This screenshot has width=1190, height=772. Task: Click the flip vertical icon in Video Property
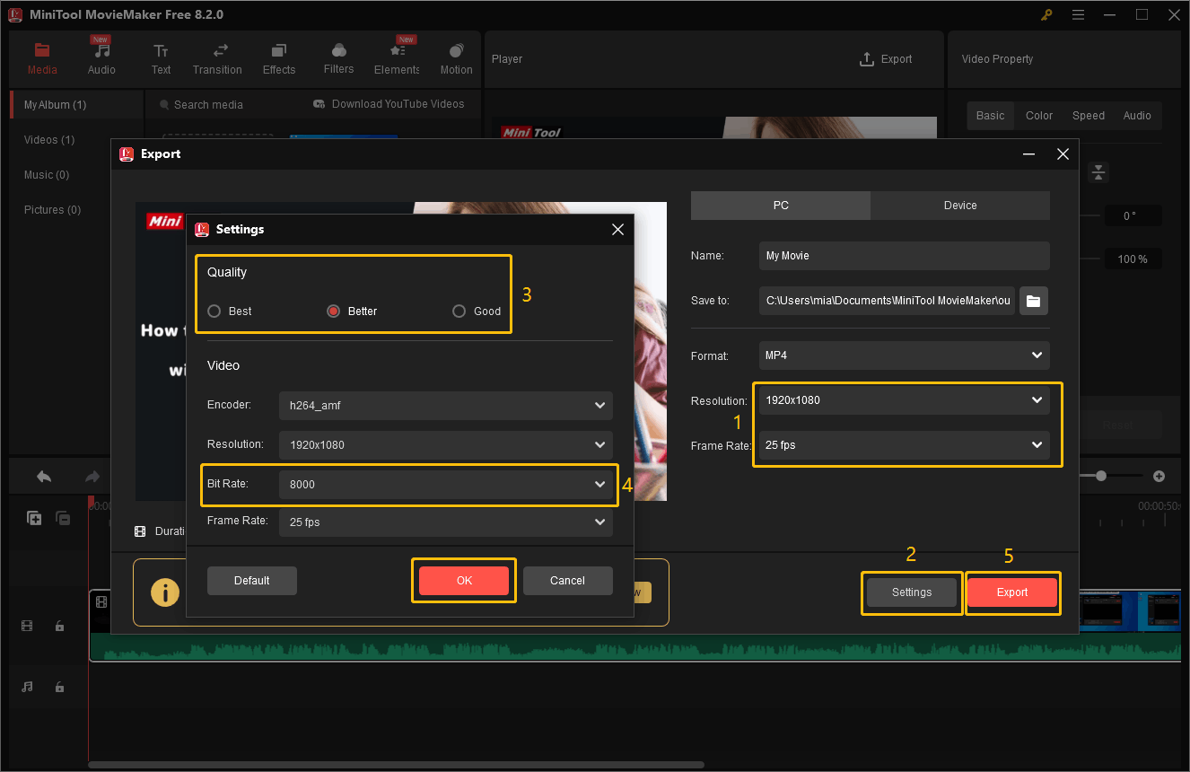click(1099, 172)
